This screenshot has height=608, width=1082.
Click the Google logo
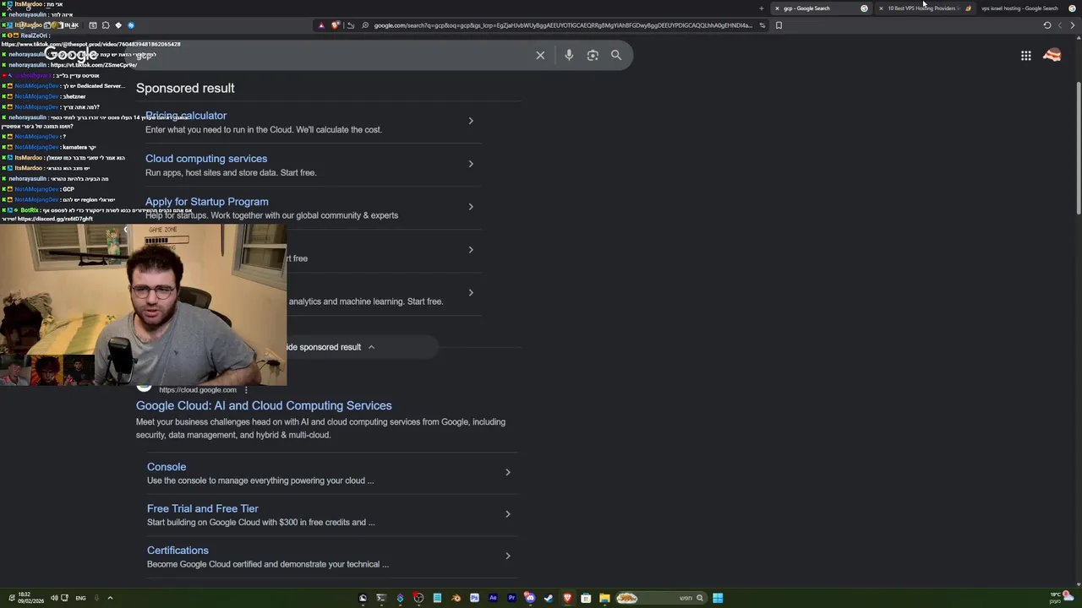(72, 55)
